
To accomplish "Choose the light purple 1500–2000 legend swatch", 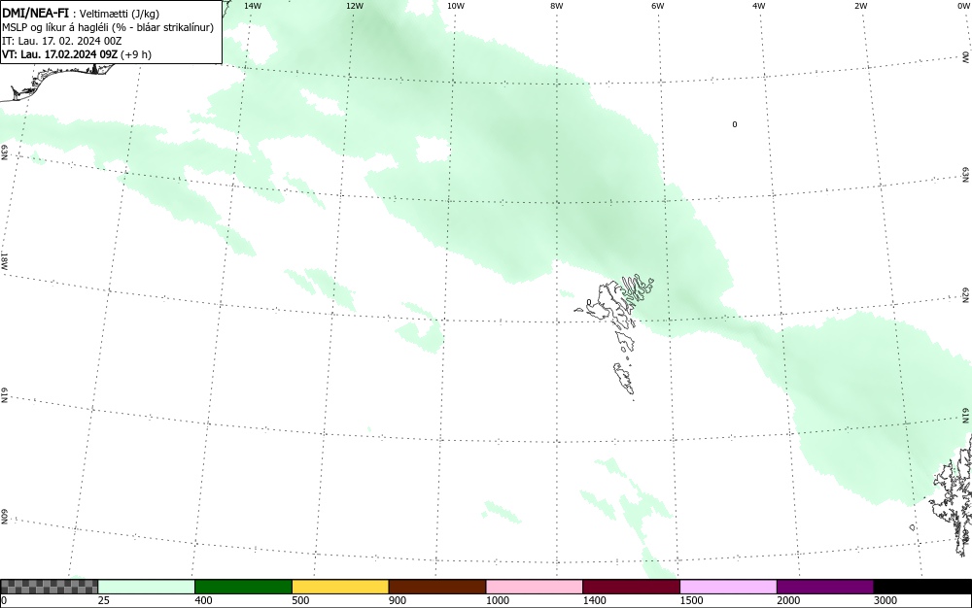I will tap(728, 587).
